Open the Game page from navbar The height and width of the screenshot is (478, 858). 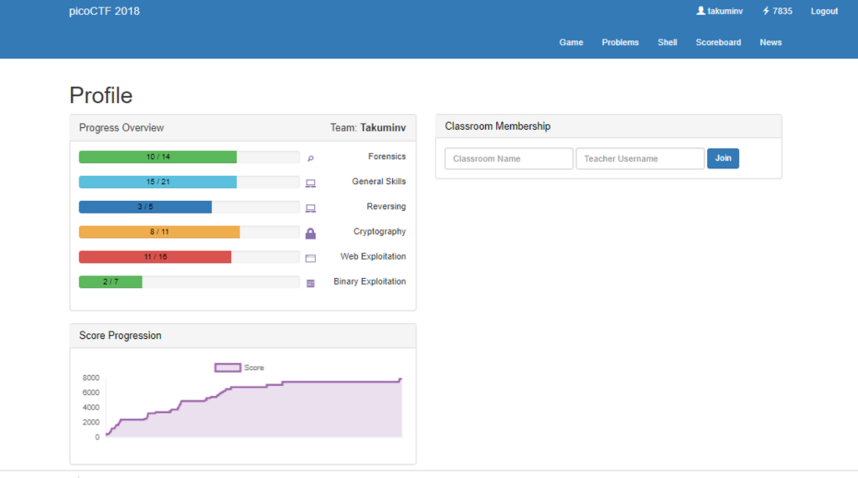[x=571, y=42]
